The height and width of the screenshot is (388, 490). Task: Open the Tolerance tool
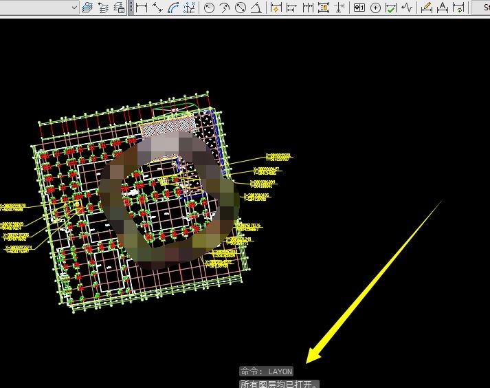pyautogui.click(x=358, y=8)
